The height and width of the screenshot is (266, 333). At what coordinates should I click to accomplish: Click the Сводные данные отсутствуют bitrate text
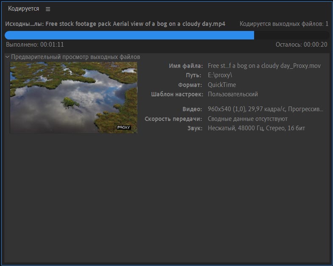click(x=247, y=119)
